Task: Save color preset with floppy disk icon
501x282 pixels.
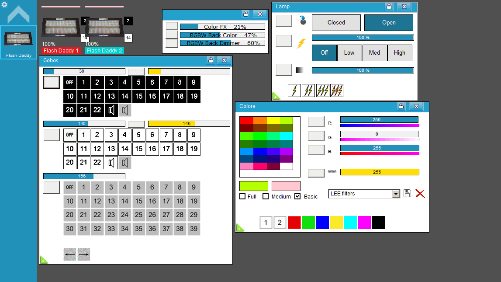Action: tap(407, 193)
